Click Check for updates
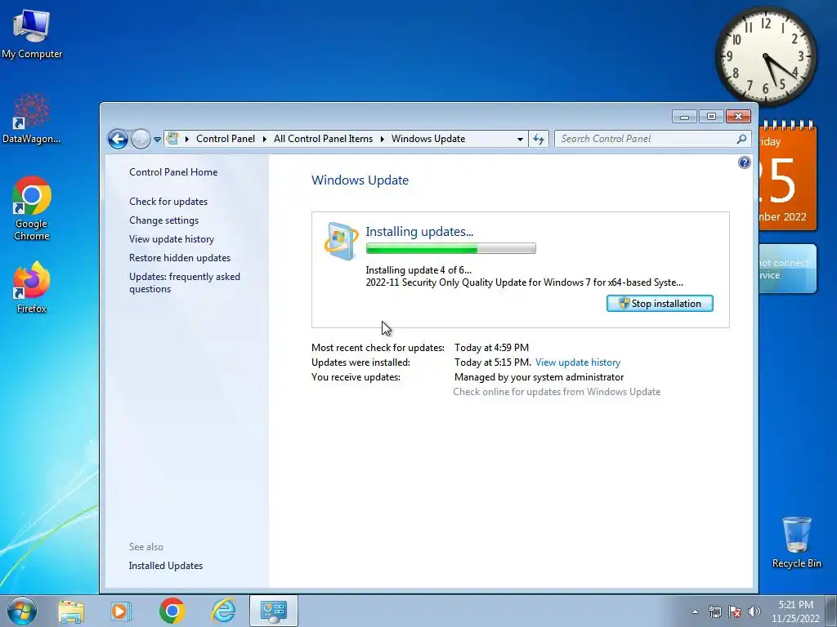The height and width of the screenshot is (627, 837). coord(168,202)
